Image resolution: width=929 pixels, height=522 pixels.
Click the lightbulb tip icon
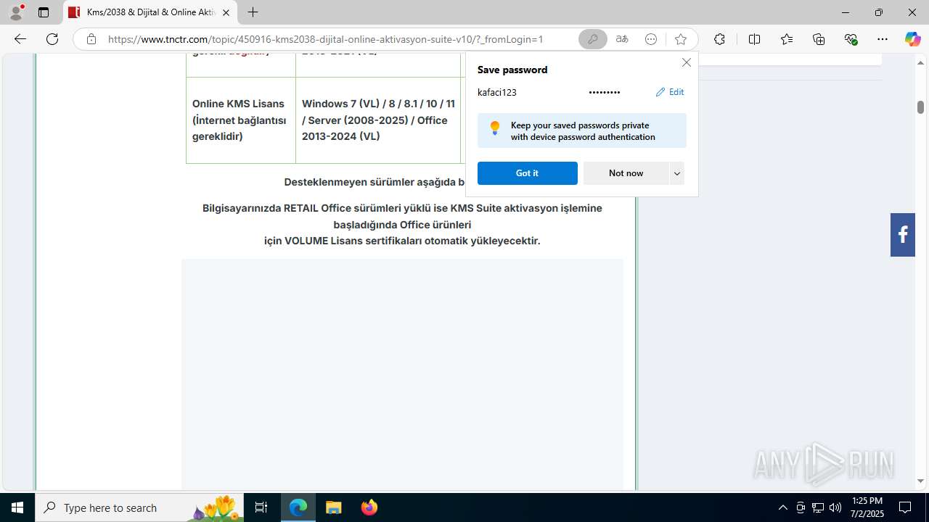pyautogui.click(x=495, y=128)
